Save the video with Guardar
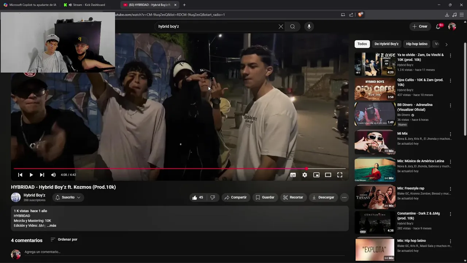Image resolution: width=467 pixels, height=263 pixels. tap(265, 197)
